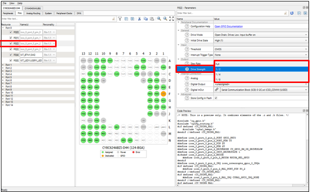Toggle the P0[2] pin checkbox
The image size is (310, 192).
(11, 43)
